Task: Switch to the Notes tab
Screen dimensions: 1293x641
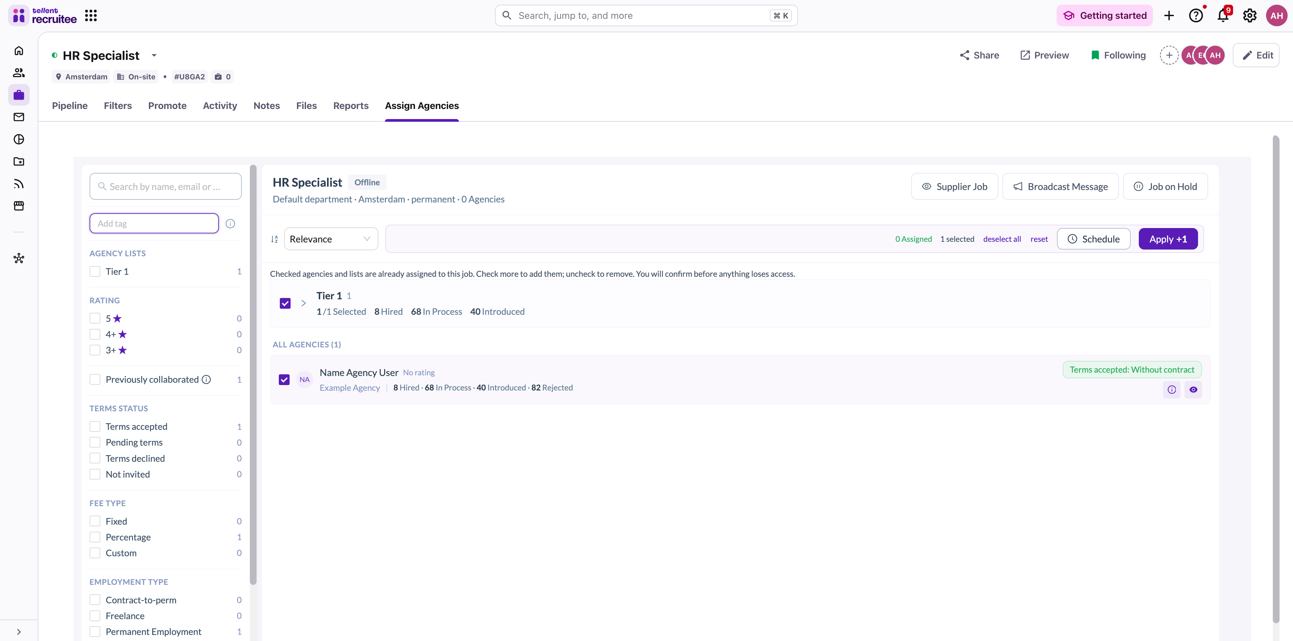Action: click(x=267, y=106)
